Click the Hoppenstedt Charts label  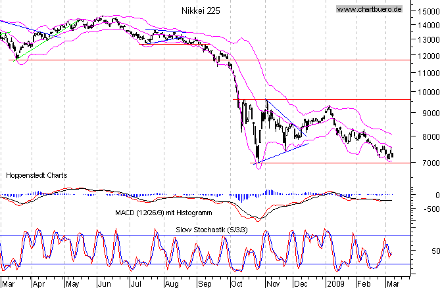(37, 175)
